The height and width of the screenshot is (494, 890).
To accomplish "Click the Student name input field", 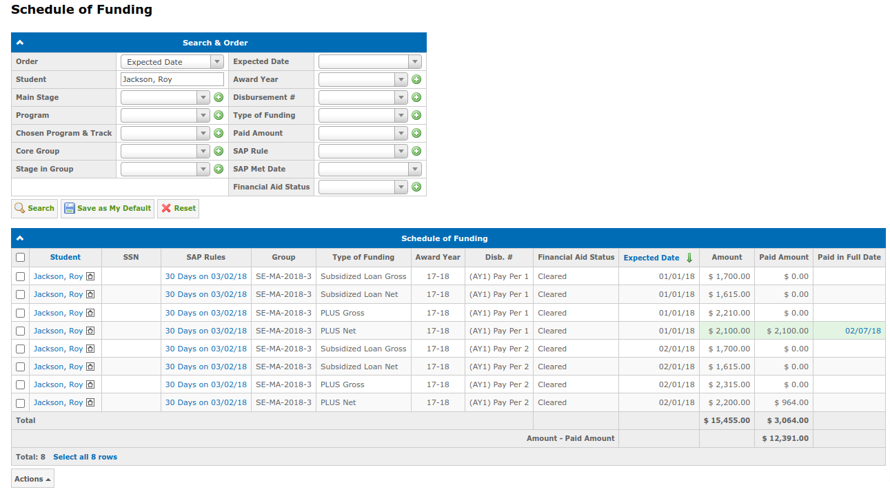I will click(172, 79).
